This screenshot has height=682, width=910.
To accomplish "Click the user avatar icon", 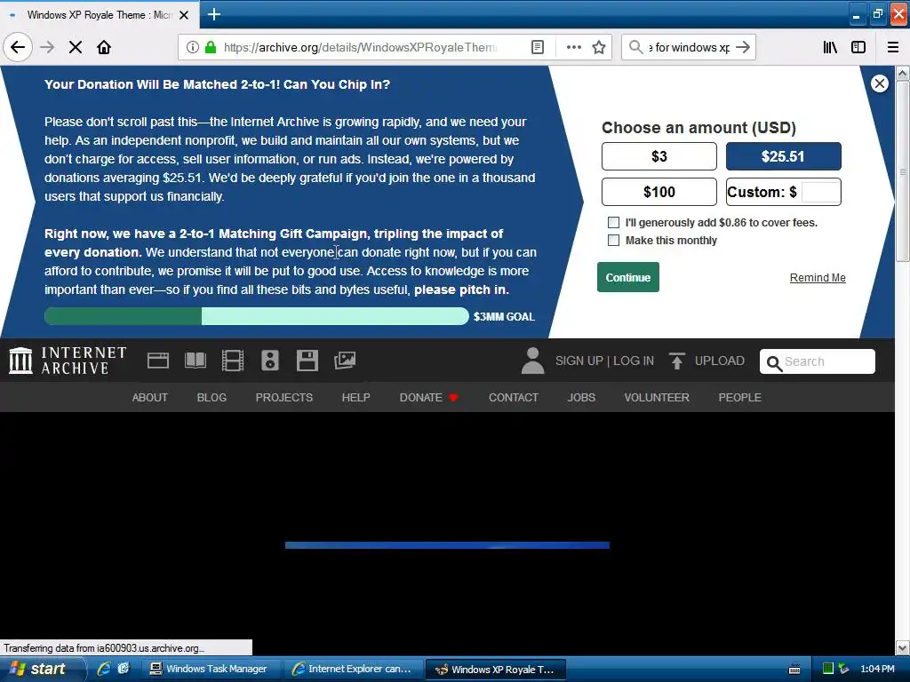I will pos(533,361).
